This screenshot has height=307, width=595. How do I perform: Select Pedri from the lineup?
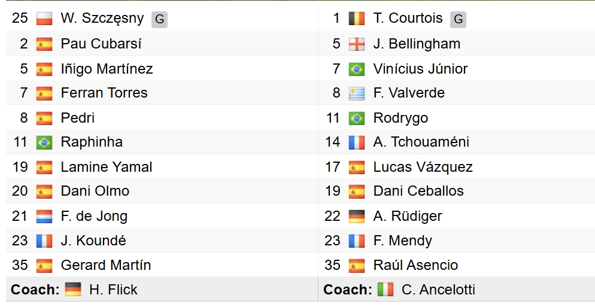pos(78,118)
